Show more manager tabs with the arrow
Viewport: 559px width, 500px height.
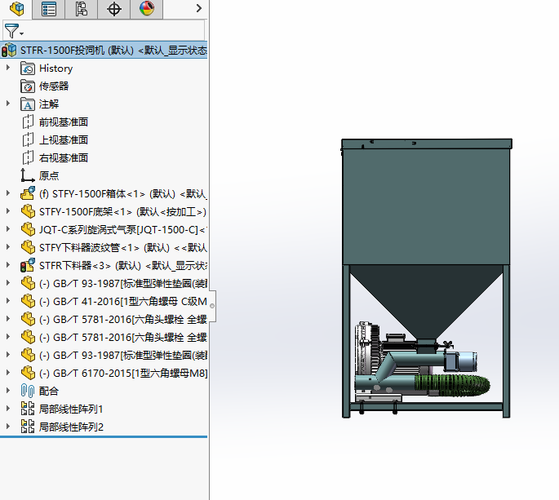point(199,8)
